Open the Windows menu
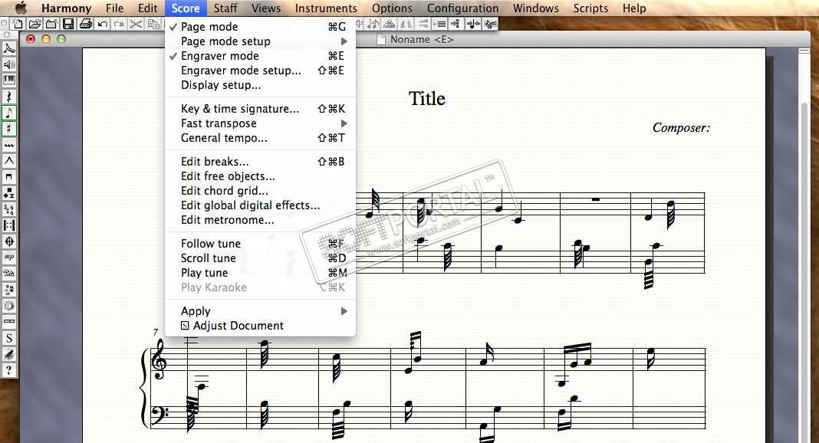This screenshot has width=819, height=443. [536, 8]
